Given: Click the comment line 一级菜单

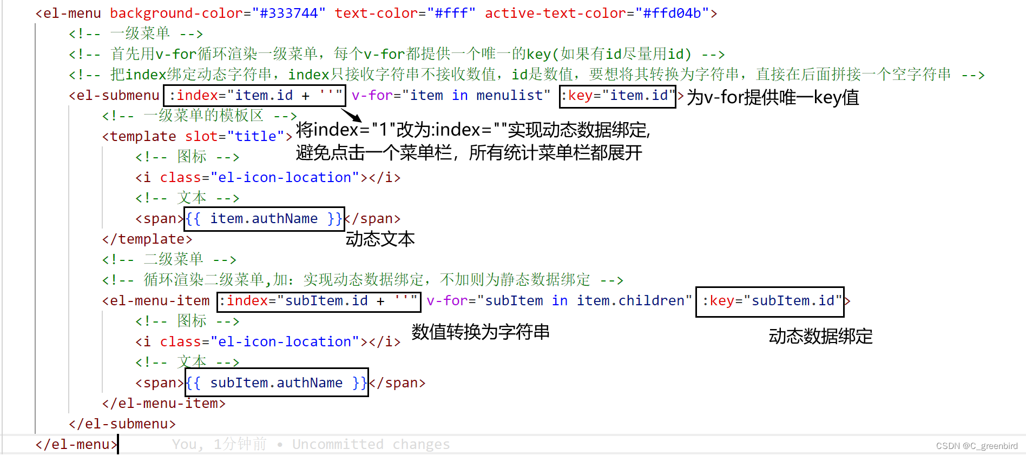Looking at the screenshot, I should [x=136, y=33].
